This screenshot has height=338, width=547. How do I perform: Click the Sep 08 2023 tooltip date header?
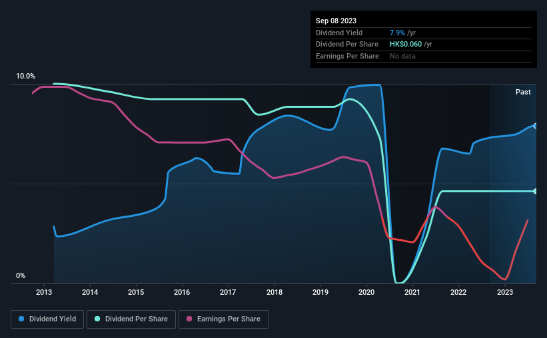pyautogui.click(x=336, y=21)
